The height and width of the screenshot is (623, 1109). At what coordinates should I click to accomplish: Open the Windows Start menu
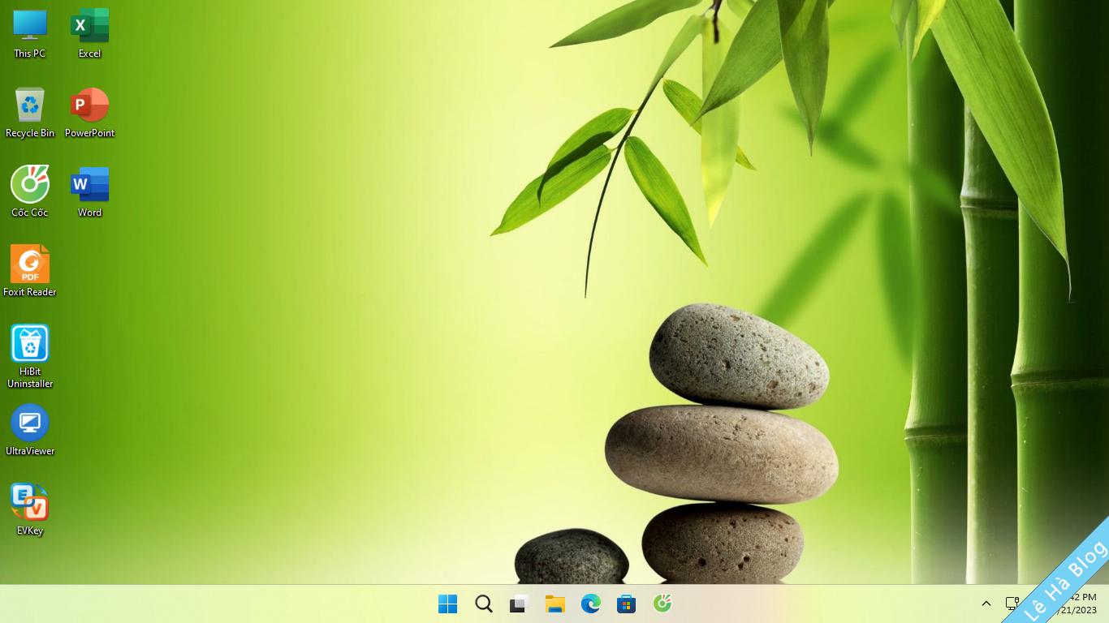coord(447,604)
